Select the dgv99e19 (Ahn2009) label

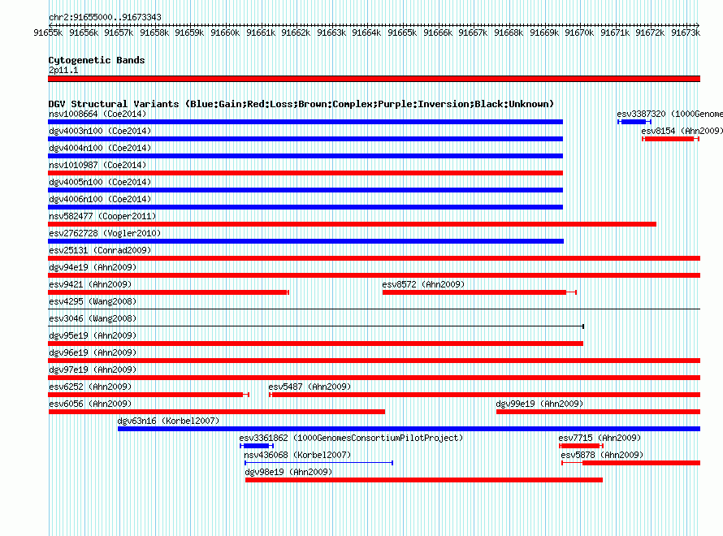tap(539, 404)
